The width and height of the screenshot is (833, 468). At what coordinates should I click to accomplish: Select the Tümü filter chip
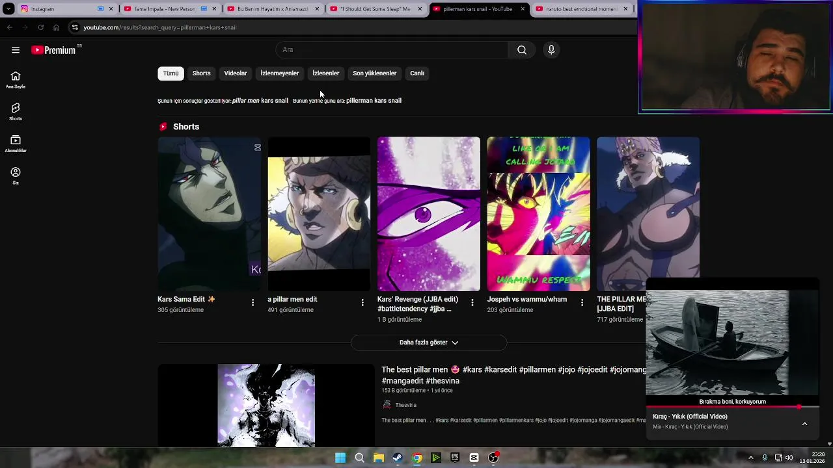tap(171, 73)
